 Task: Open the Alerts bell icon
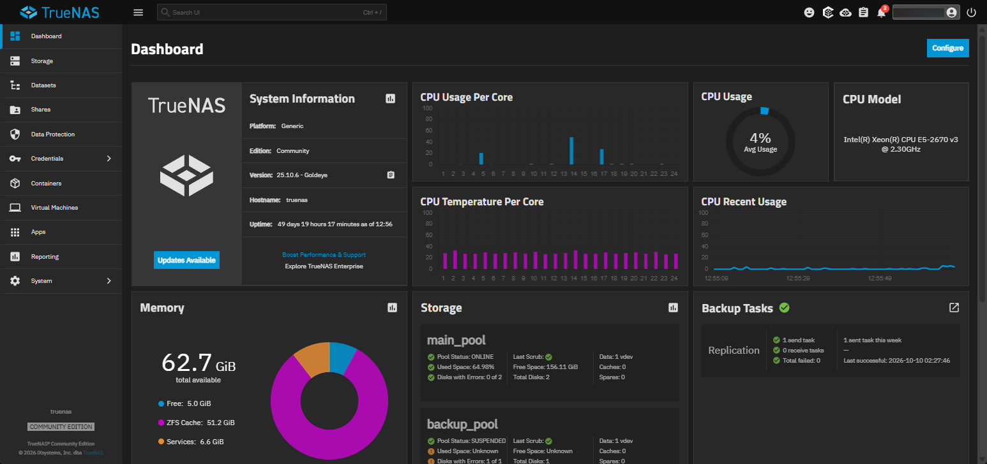tap(882, 12)
